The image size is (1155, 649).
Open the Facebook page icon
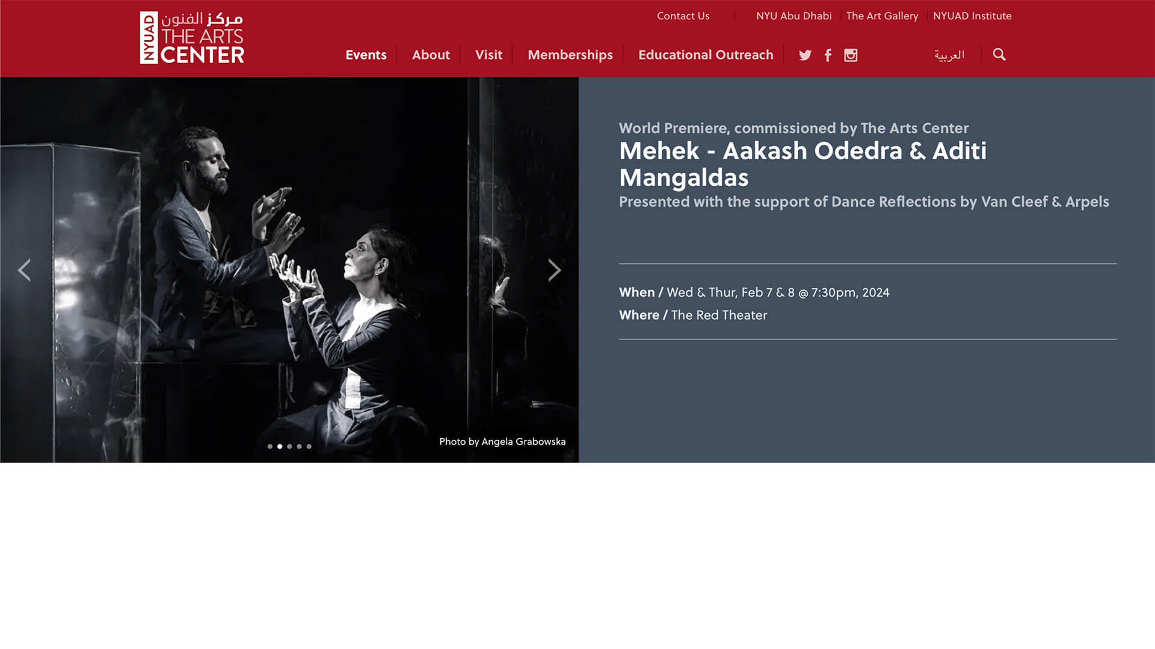point(828,55)
